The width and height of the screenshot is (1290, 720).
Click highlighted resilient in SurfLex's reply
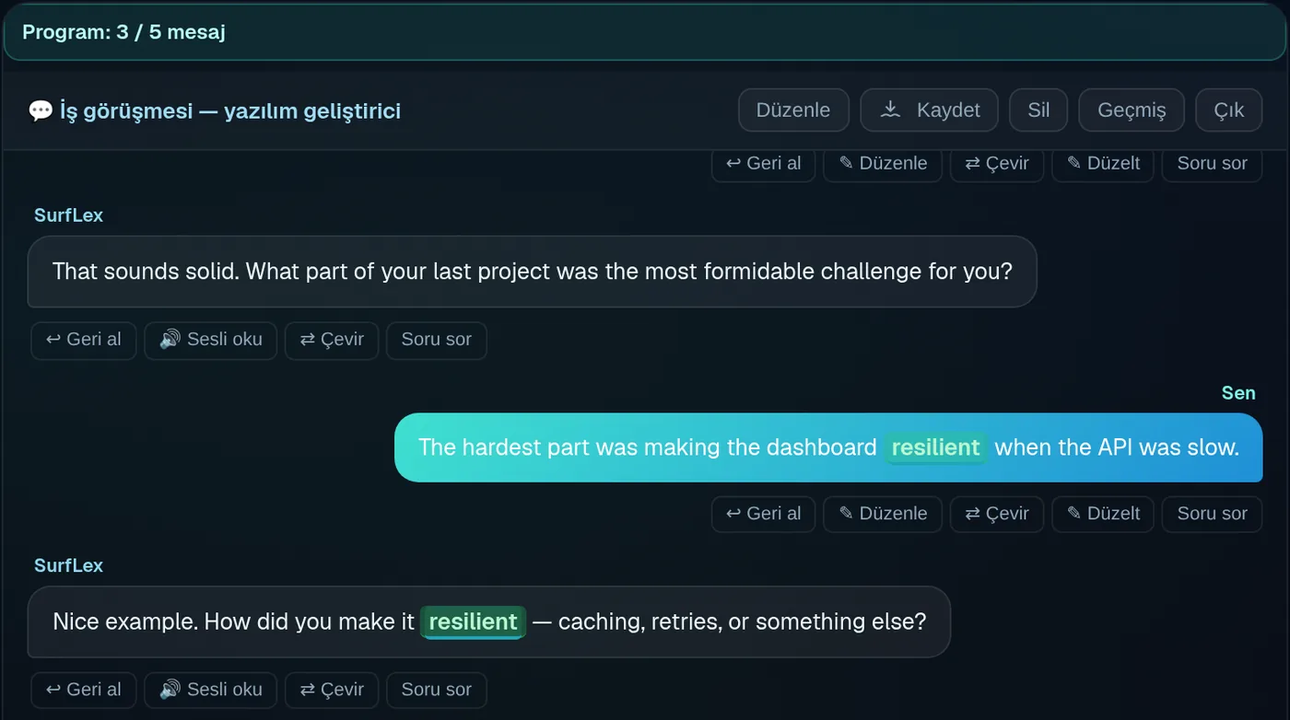[473, 621]
